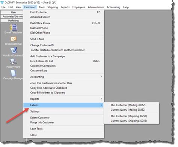Select Purge this Customer
178x147 pixels.
[x=64, y=122]
